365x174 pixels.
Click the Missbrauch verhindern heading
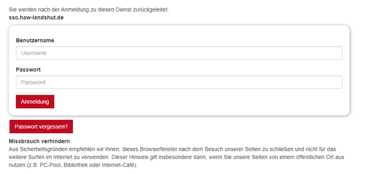[x=39, y=141]
